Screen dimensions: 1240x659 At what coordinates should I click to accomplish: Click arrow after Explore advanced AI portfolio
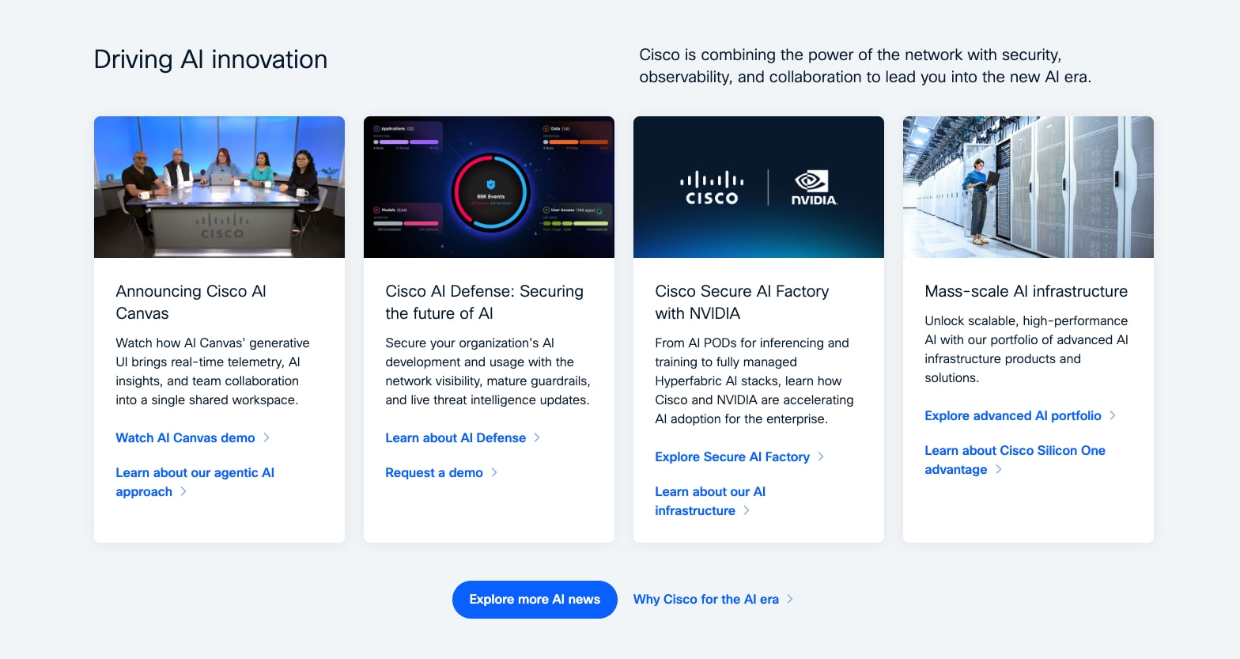tap(1113, 415)
